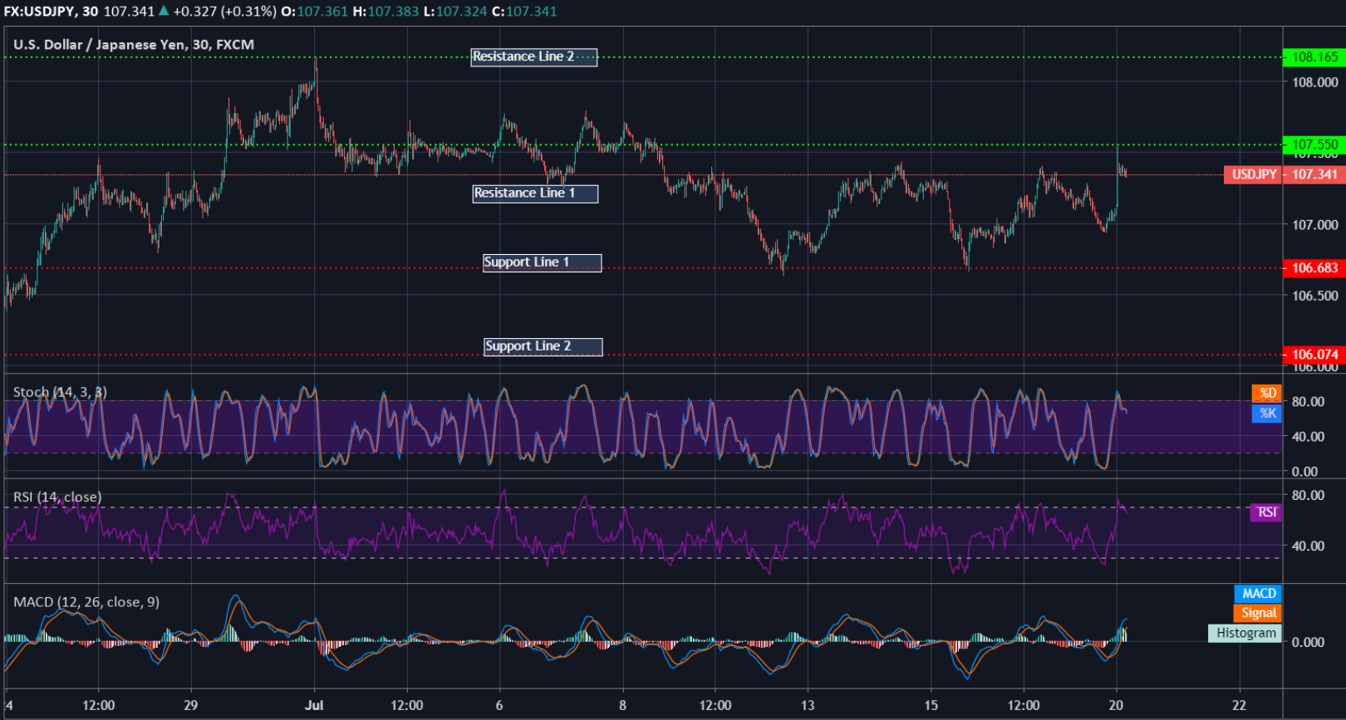The image size is (1346, 720).
Task: Open the Stoch (14, 3, 3) indicator title
Action: (x=60, y=392)
